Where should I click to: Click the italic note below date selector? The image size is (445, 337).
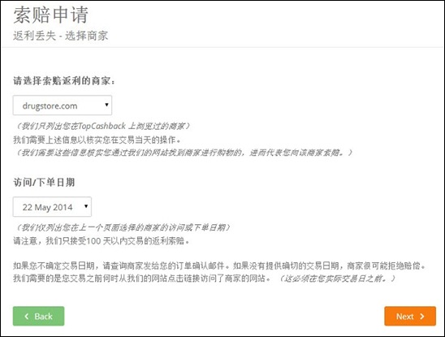[123, 227]
